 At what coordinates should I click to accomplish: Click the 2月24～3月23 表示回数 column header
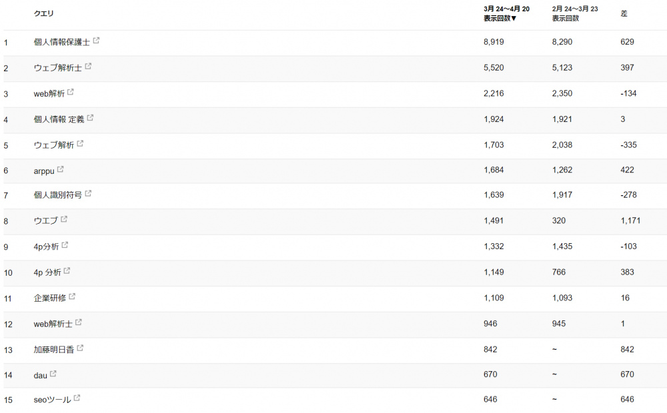(x=575, y=13)
